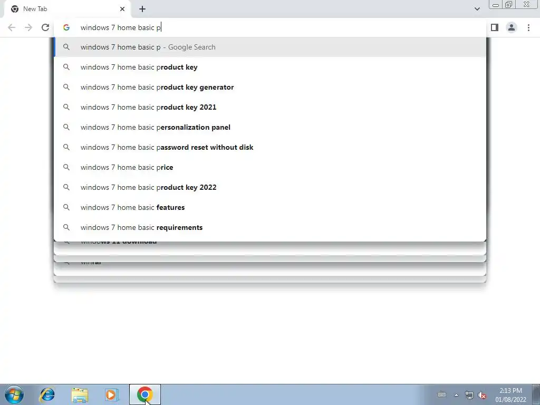
Task: Open Windows Media Player from the taskbar
Action: coord(112,394)
